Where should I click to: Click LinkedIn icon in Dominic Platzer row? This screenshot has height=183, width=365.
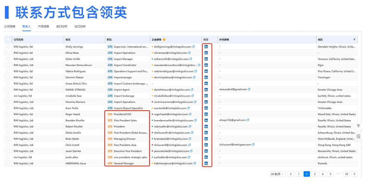point(206,77)
